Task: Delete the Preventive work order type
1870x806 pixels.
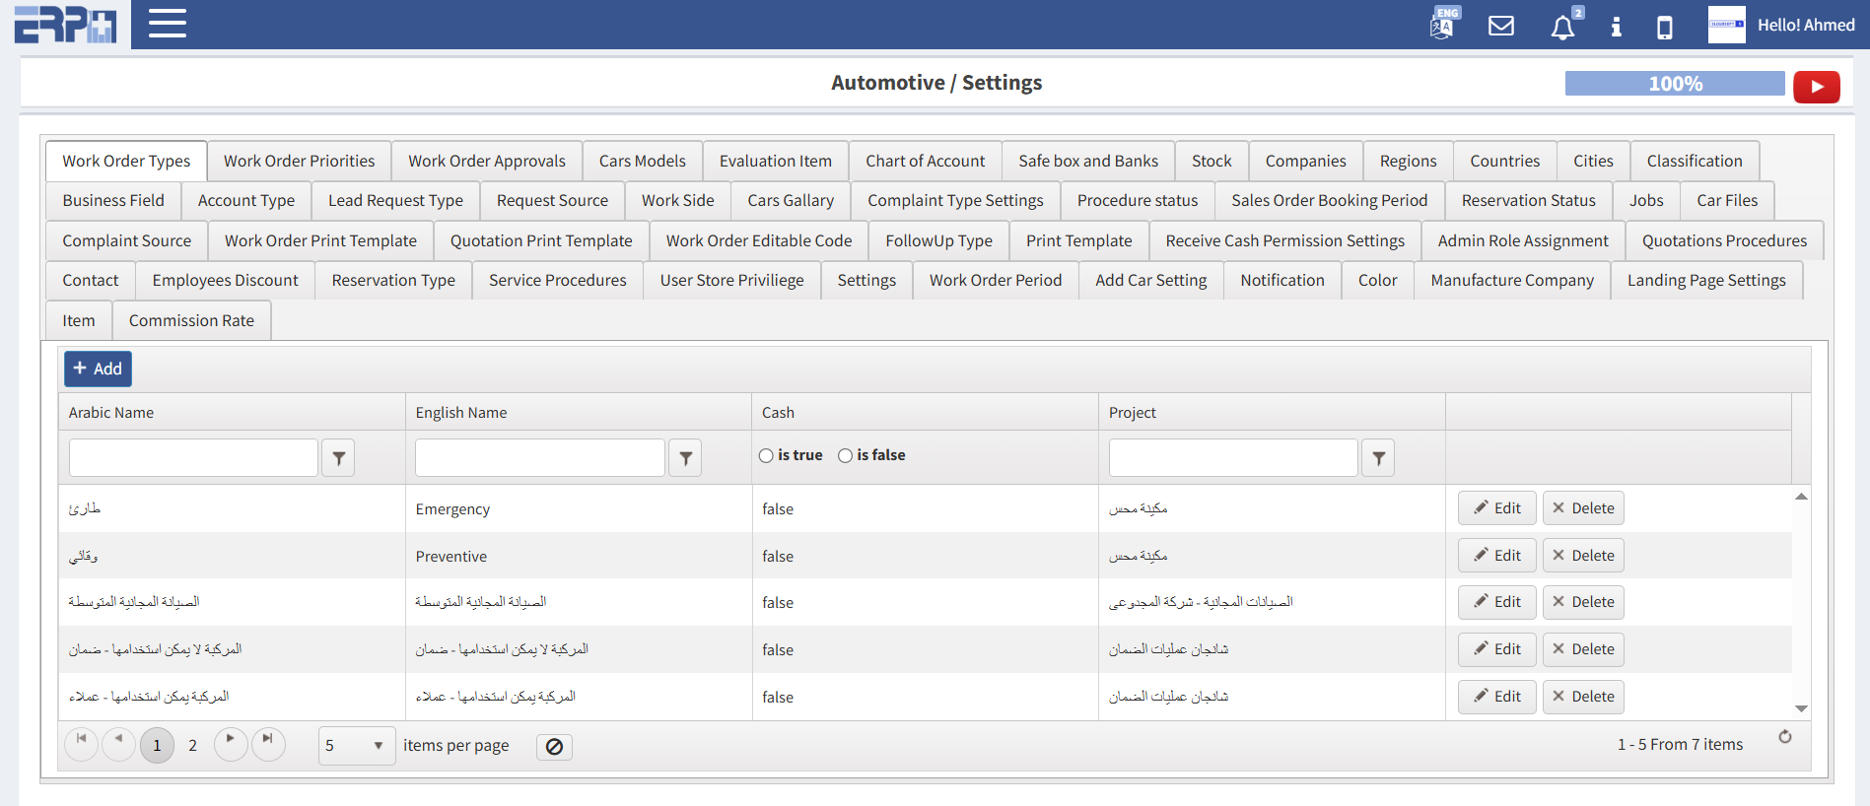Action: point(1583,556)
